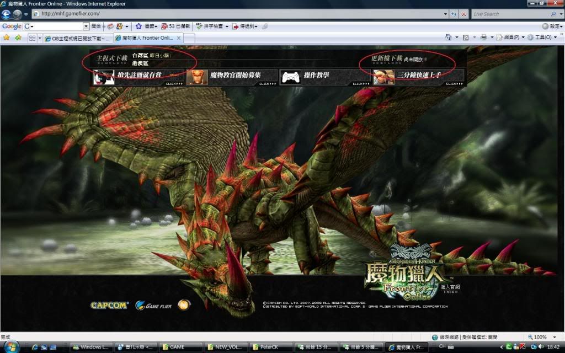Run search with the magnifier icon
Viewport: 565px width, 353px height.
553,14
